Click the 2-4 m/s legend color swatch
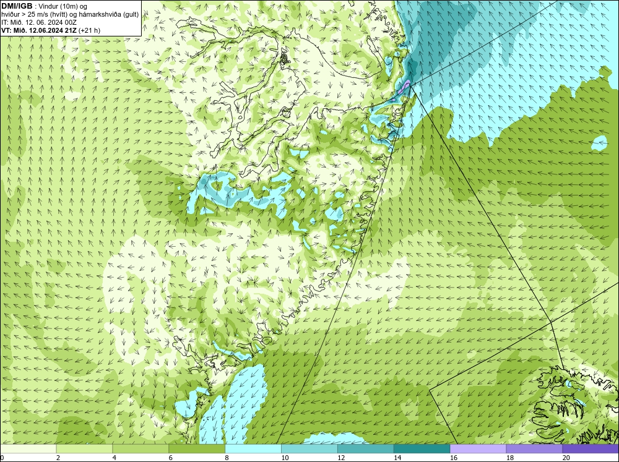Viewport: 619px width, 462px height. tap(84, 448)
